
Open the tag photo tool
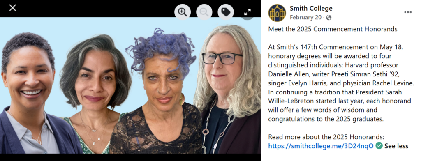coord(226,12)
